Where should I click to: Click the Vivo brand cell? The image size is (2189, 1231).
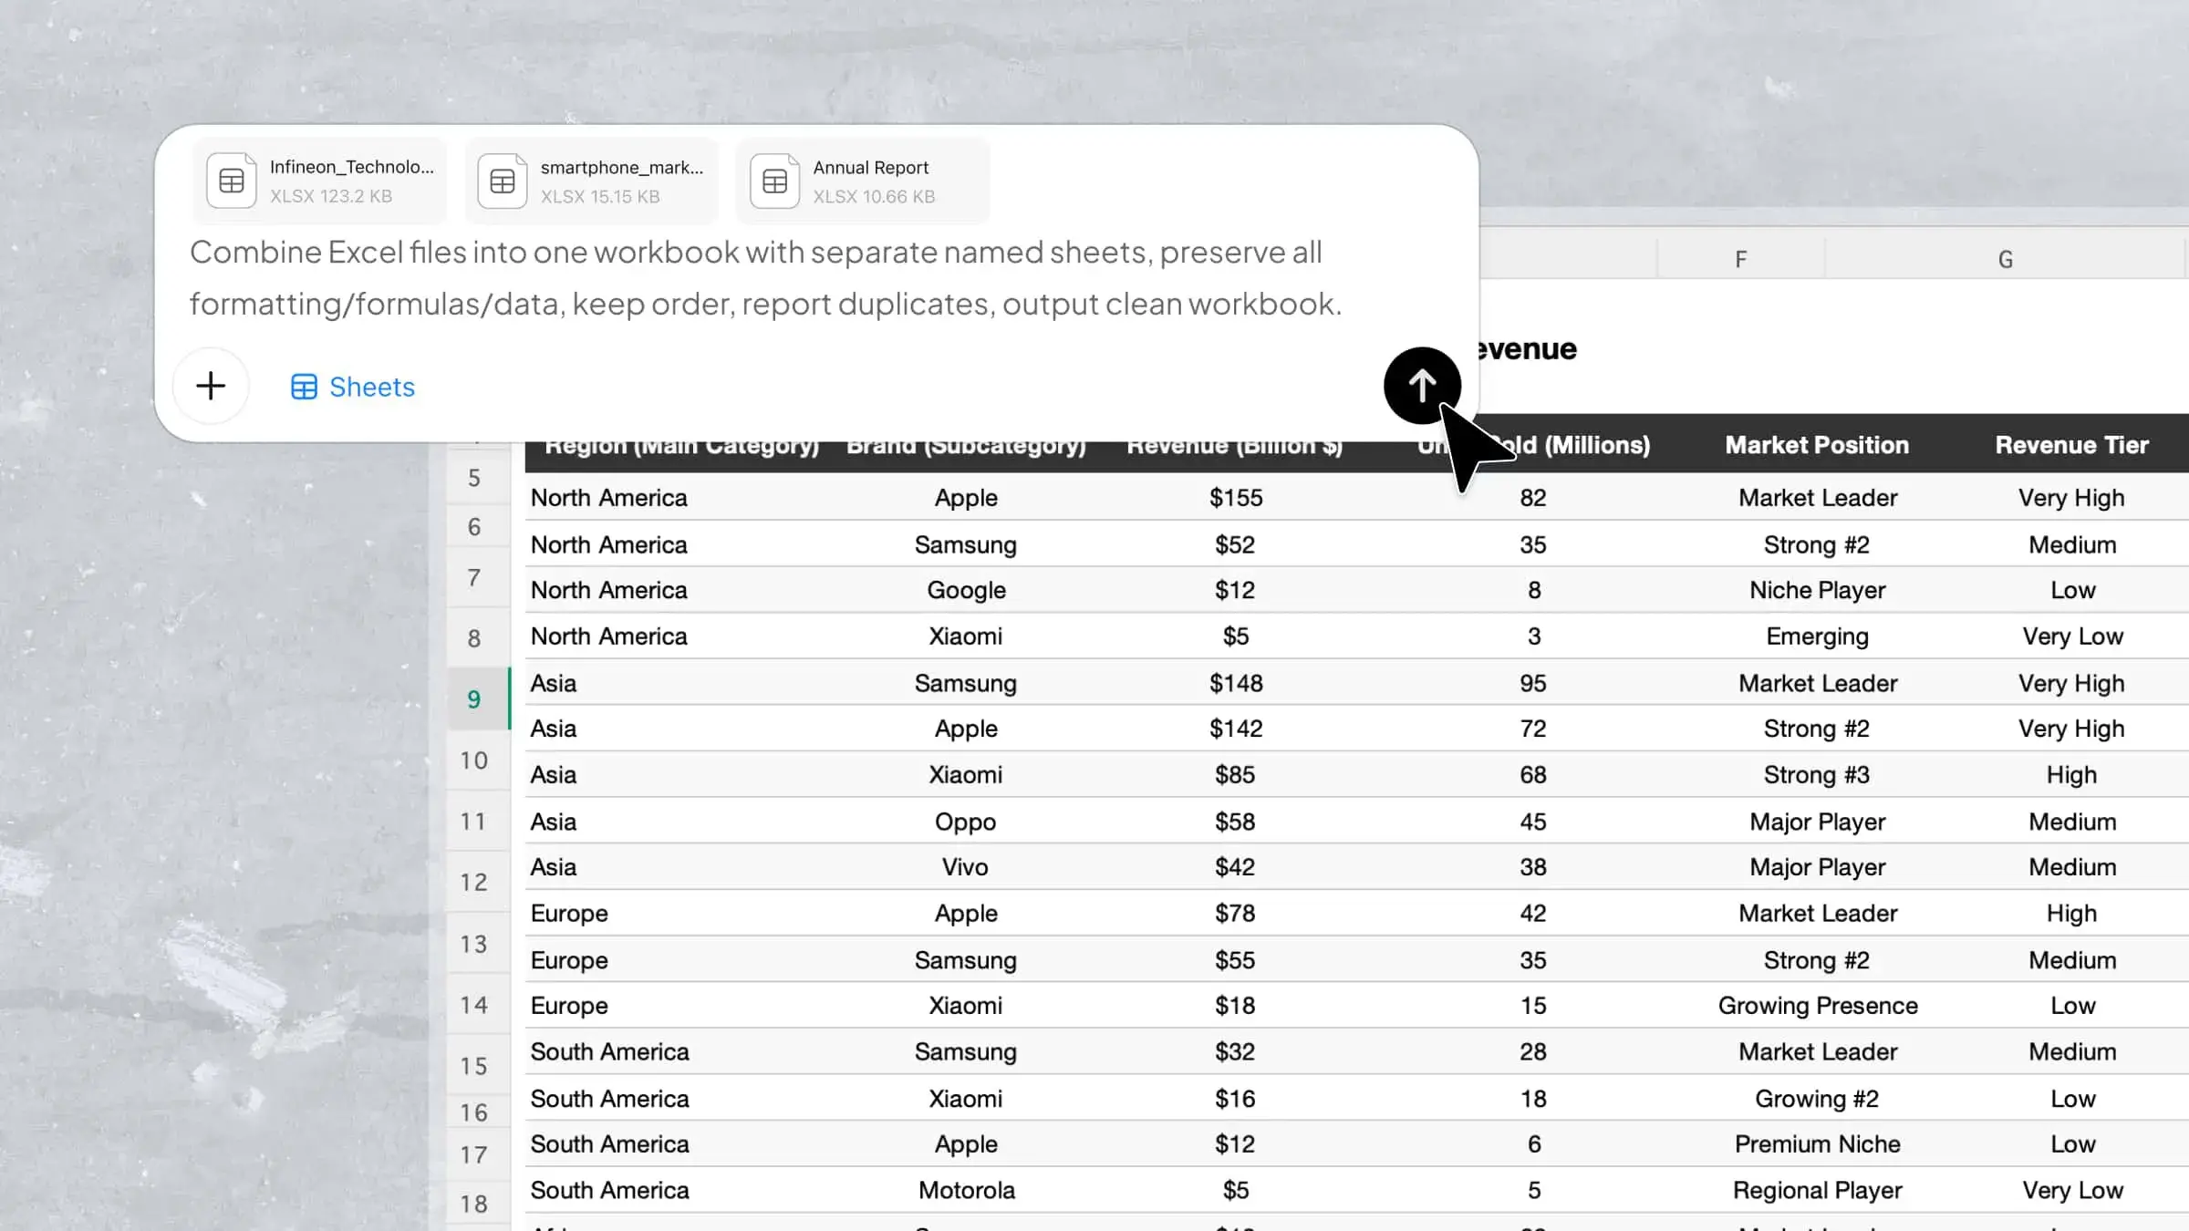pyautogui.click(x=966, y=866)
